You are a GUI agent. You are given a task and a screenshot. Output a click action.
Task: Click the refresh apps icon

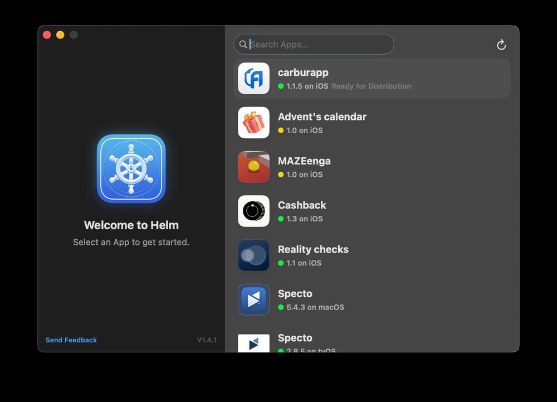501,45
